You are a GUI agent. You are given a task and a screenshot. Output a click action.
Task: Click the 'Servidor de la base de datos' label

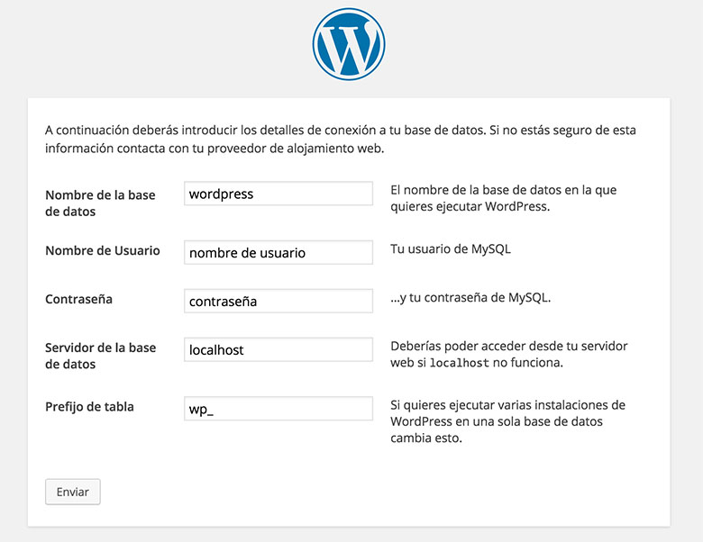[100, 356]
